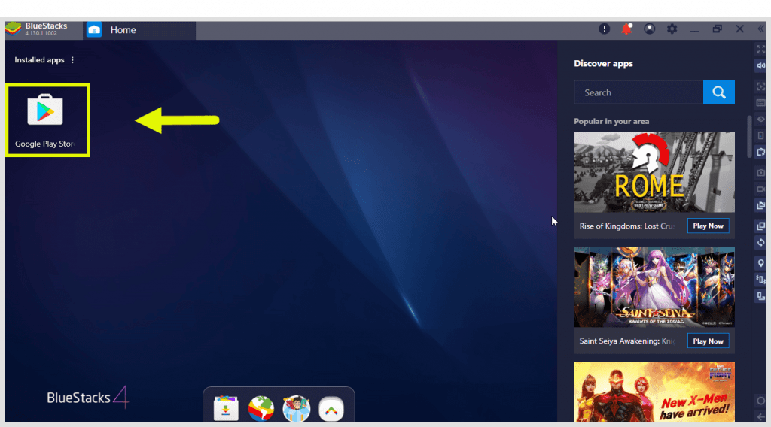The width and height of the screenshot is (771, 427).
Task: Open media gallery sidebar icon
Action: [760, 206]
